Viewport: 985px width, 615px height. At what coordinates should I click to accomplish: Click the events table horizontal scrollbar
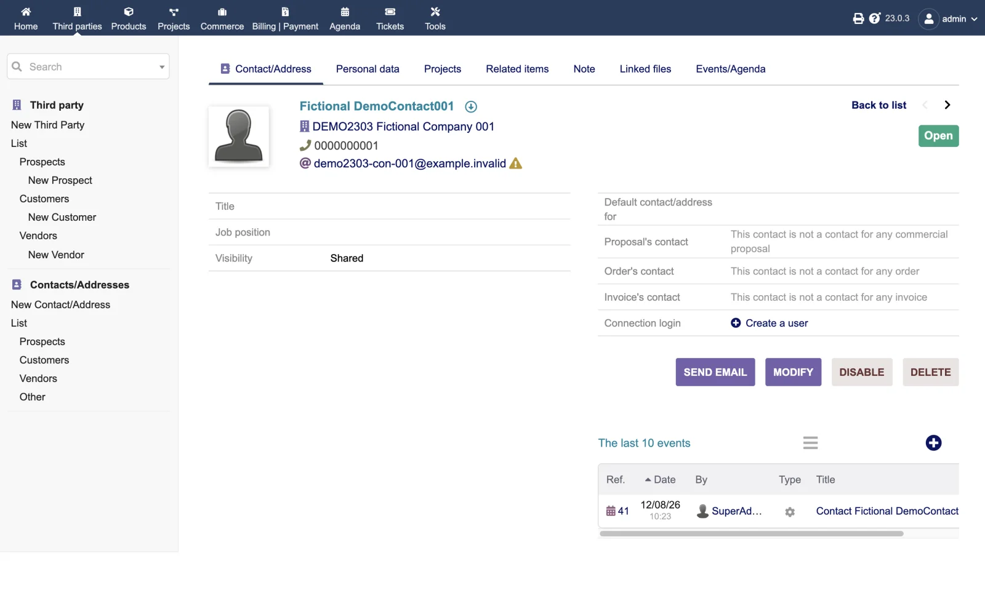(751, 534)
